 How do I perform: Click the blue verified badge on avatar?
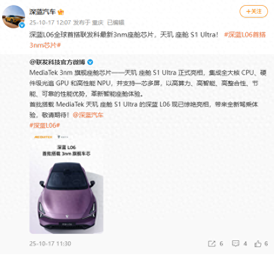click(22, 25)
